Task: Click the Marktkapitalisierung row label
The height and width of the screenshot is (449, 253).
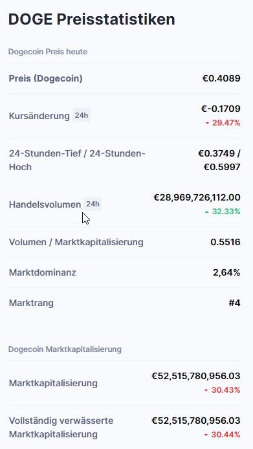Action: point(53,383)
